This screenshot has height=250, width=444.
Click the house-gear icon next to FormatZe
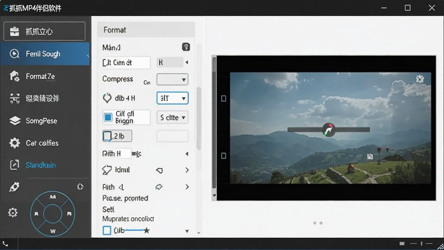pos(14,76)
